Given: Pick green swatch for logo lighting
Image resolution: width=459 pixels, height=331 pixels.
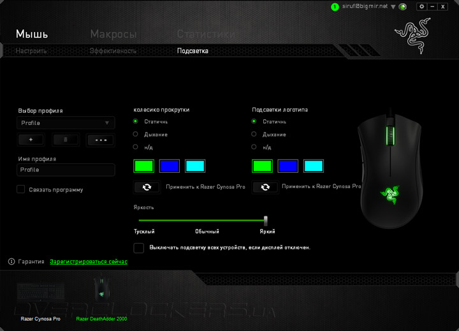Looking at the screenshot, I should [262, 166].
